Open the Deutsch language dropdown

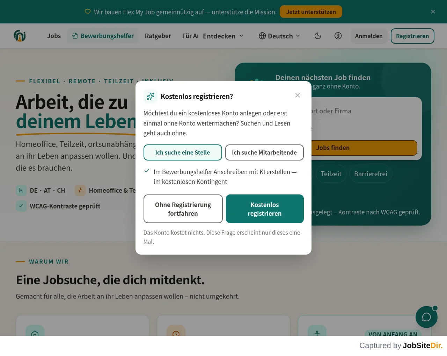[x=279, y=36]
